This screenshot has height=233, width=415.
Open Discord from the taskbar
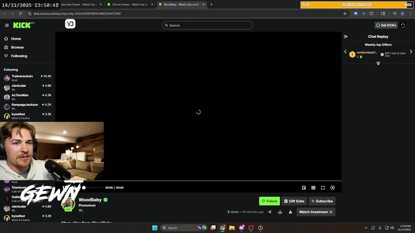pos(241,228)
